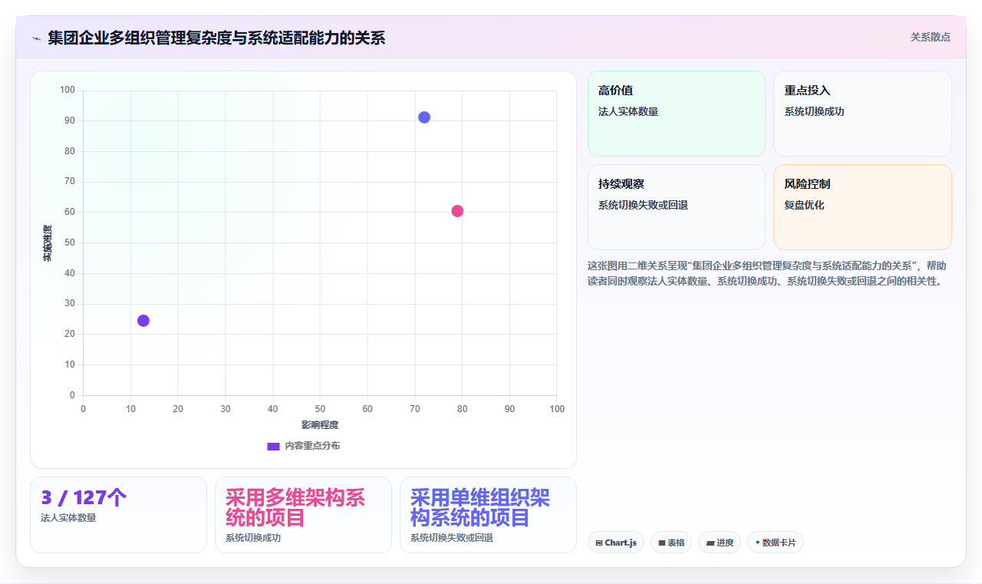This screenshot has width=982, height=584.
Task: Click the 法人实体数量 label under 3 / 127个
Action: [68, 518]
